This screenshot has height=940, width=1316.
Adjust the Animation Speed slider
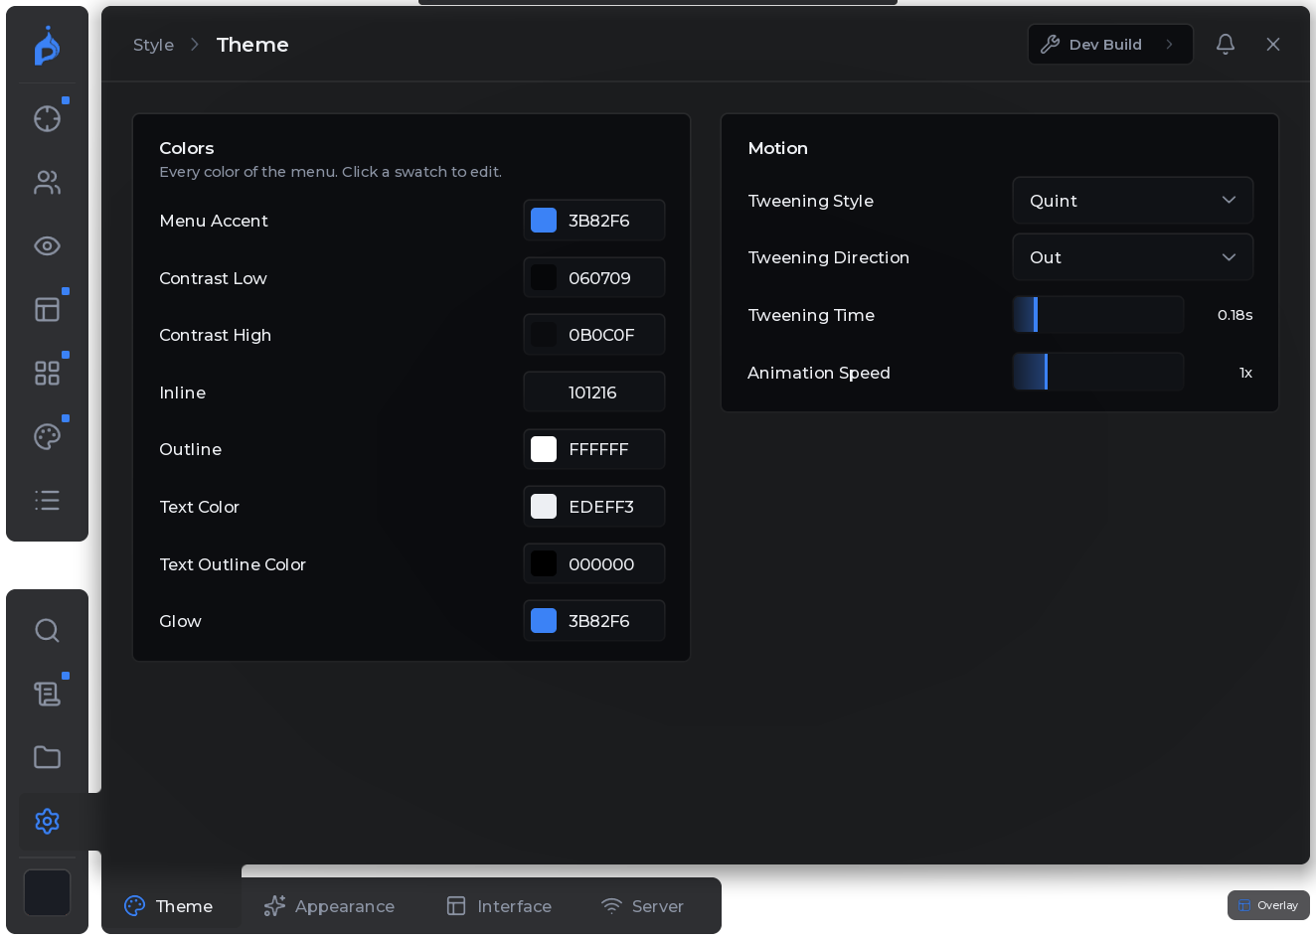(1098, 373)
